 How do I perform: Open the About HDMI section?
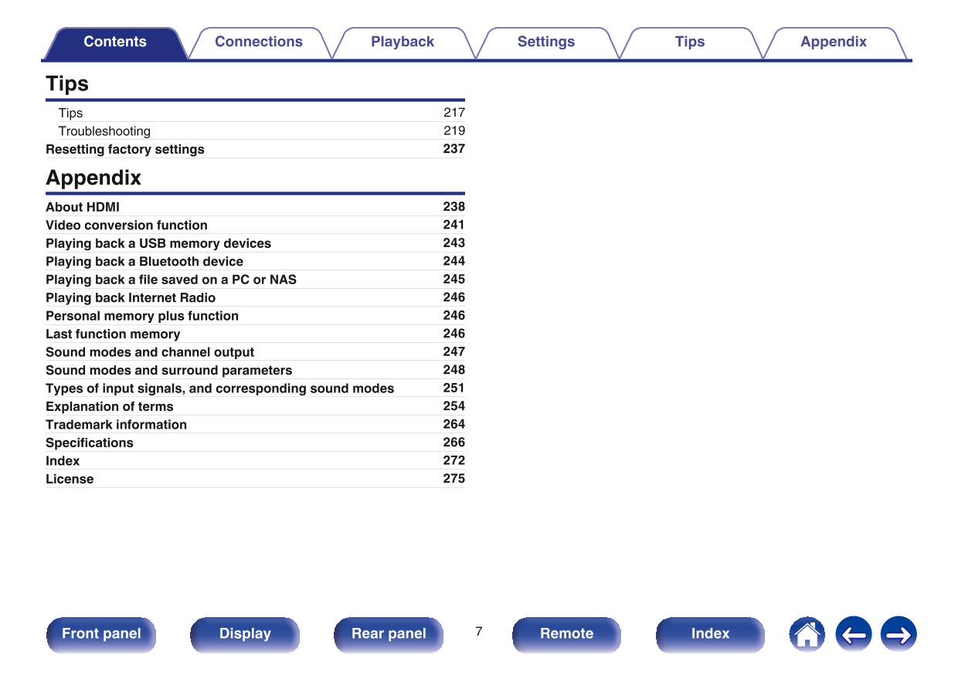83,207
